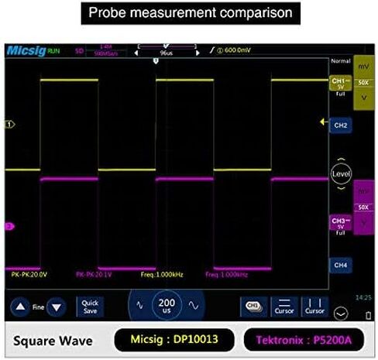Select the CH3 magenta ground marker
This screenshot has width=378, height=360.
click(9, 226)
